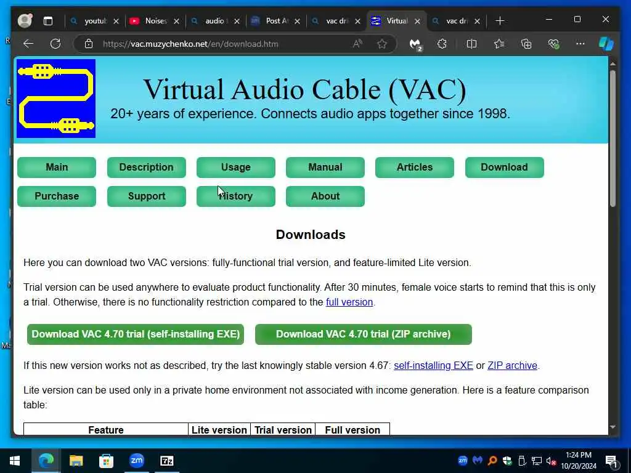Open 7-Zip from the taskbar
The height and width of the screenshot is (473, 631).
167,461
